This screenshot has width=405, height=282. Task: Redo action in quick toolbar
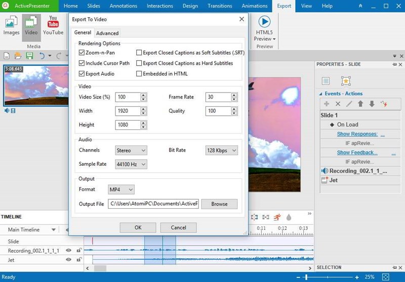[x=59, y=56]
